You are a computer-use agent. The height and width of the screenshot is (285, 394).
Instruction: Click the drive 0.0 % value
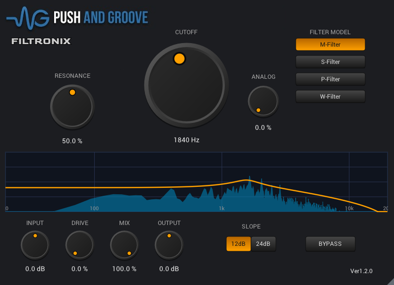tap(80, 269)
